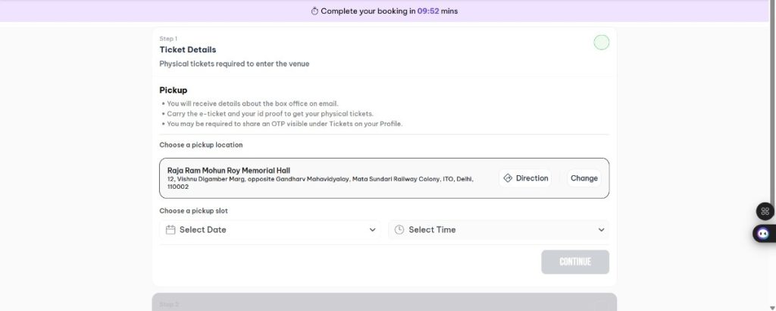The height and width of the screenshot is (311, 776).
Task: Click the Pickup heading
Action: pos(173,90)
